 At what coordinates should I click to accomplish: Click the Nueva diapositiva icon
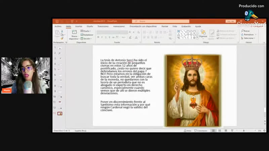coord(74,32)
